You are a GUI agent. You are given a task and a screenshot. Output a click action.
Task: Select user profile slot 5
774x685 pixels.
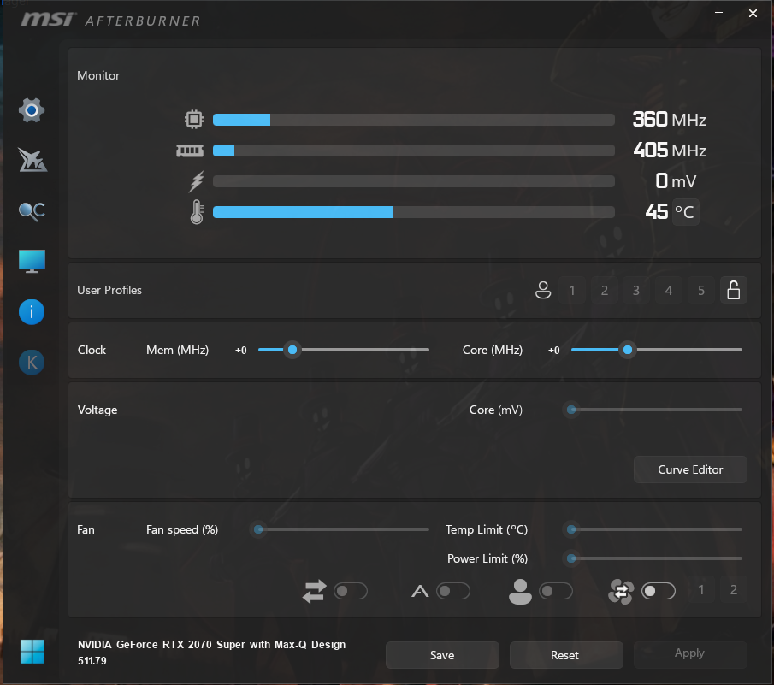tap(701, 291)
